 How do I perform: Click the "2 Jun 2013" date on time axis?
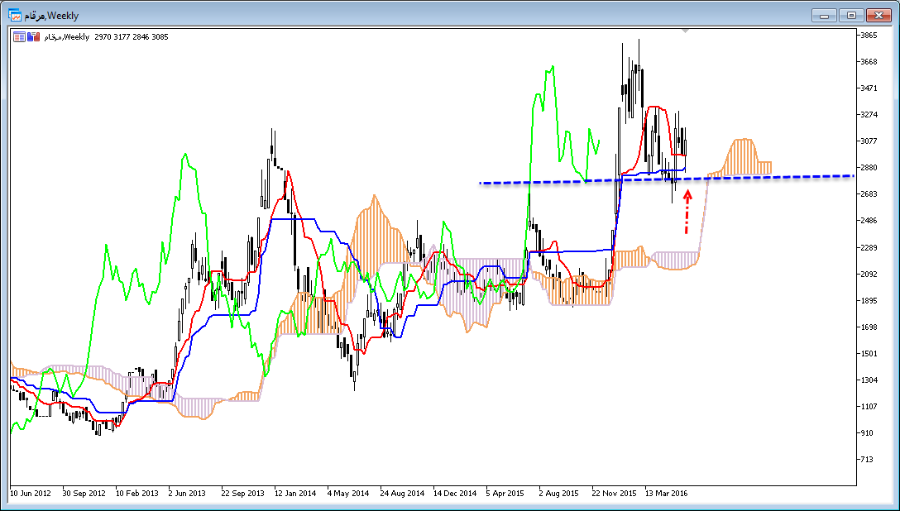(187, 493)
